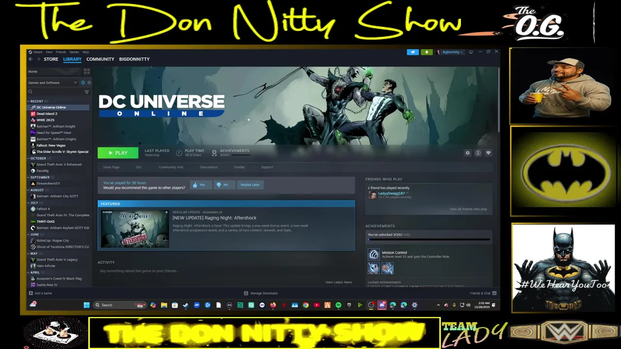Open the Games menu
Image resolution: width=621 pixels, height=349 pixels.
coord(74,52)
